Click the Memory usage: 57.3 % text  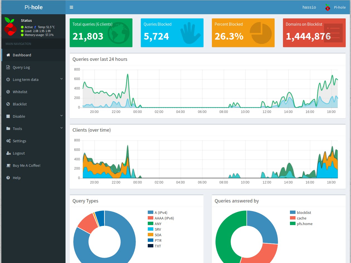[x=39, y=35]
